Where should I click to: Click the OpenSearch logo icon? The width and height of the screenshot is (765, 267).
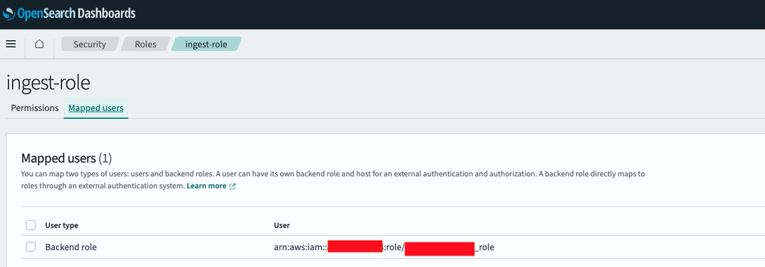click(8, 13)
